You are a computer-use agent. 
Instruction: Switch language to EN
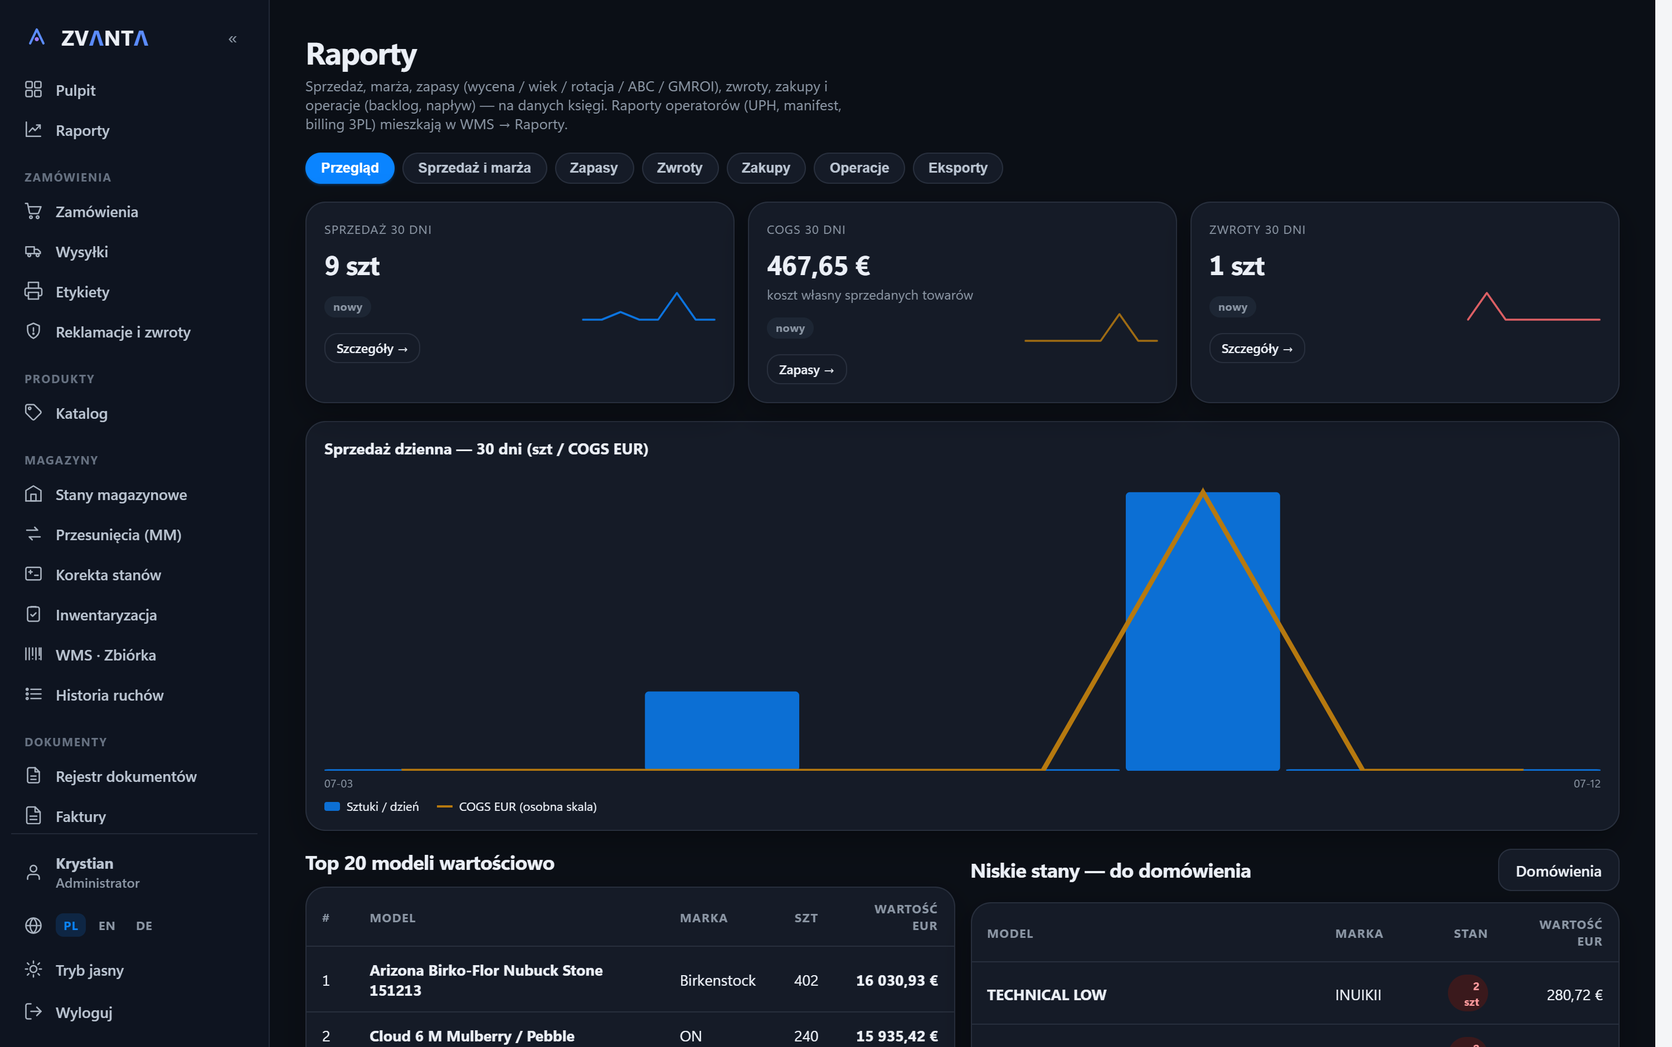[x=106, y=926]
